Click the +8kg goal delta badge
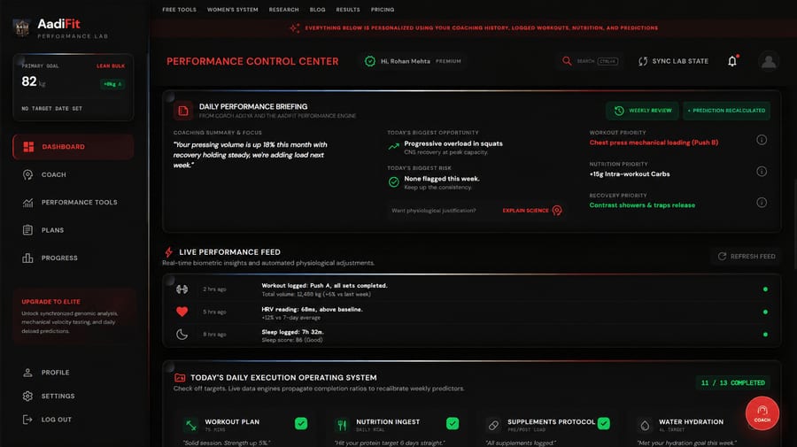797x447 pixels. (x=112, y=84)
